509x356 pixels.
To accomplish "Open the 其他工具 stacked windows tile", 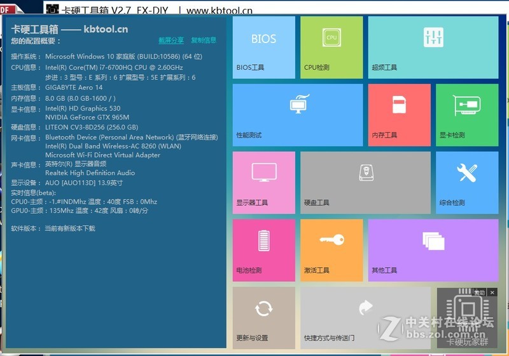I will [433, 250].
